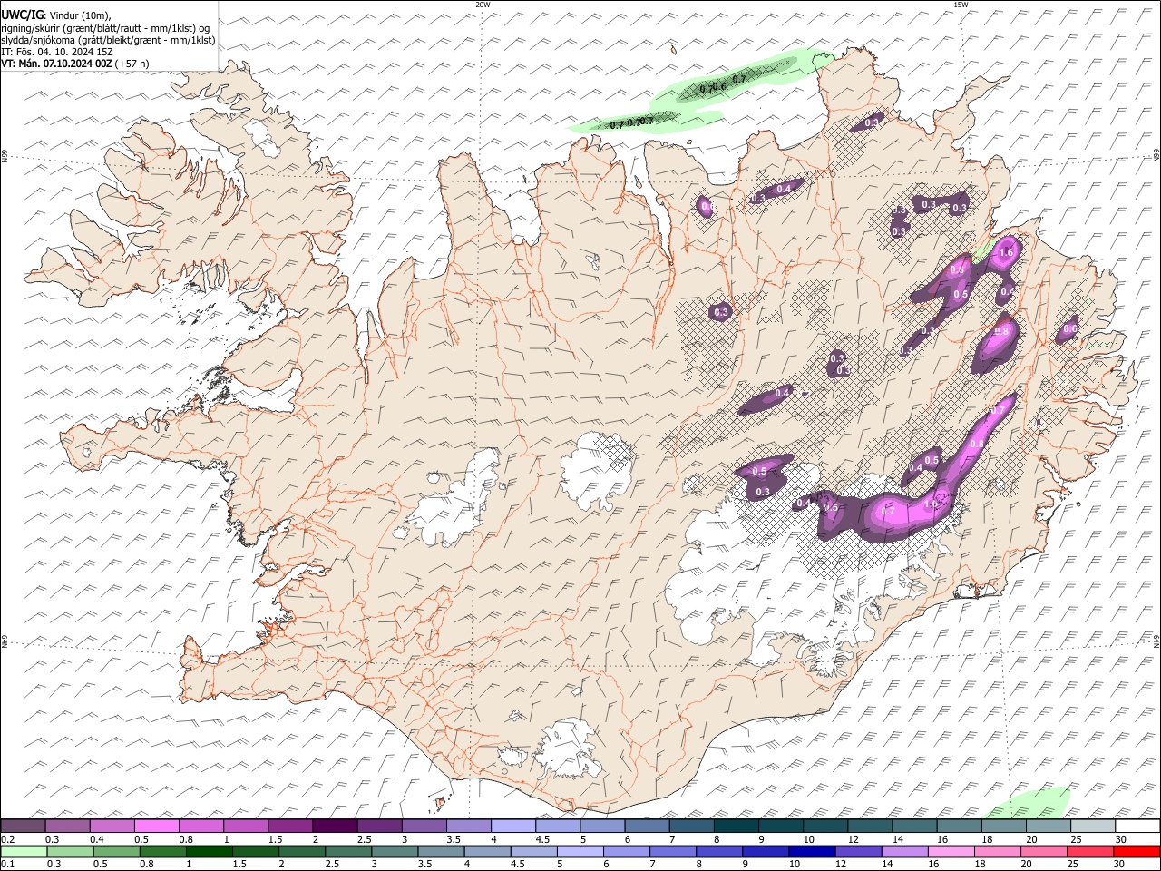The image size is (1161, 871).
Task: Choose the lower legend swatch labeled 2.5
Action: pyautogui.click(x=348, y=851)
